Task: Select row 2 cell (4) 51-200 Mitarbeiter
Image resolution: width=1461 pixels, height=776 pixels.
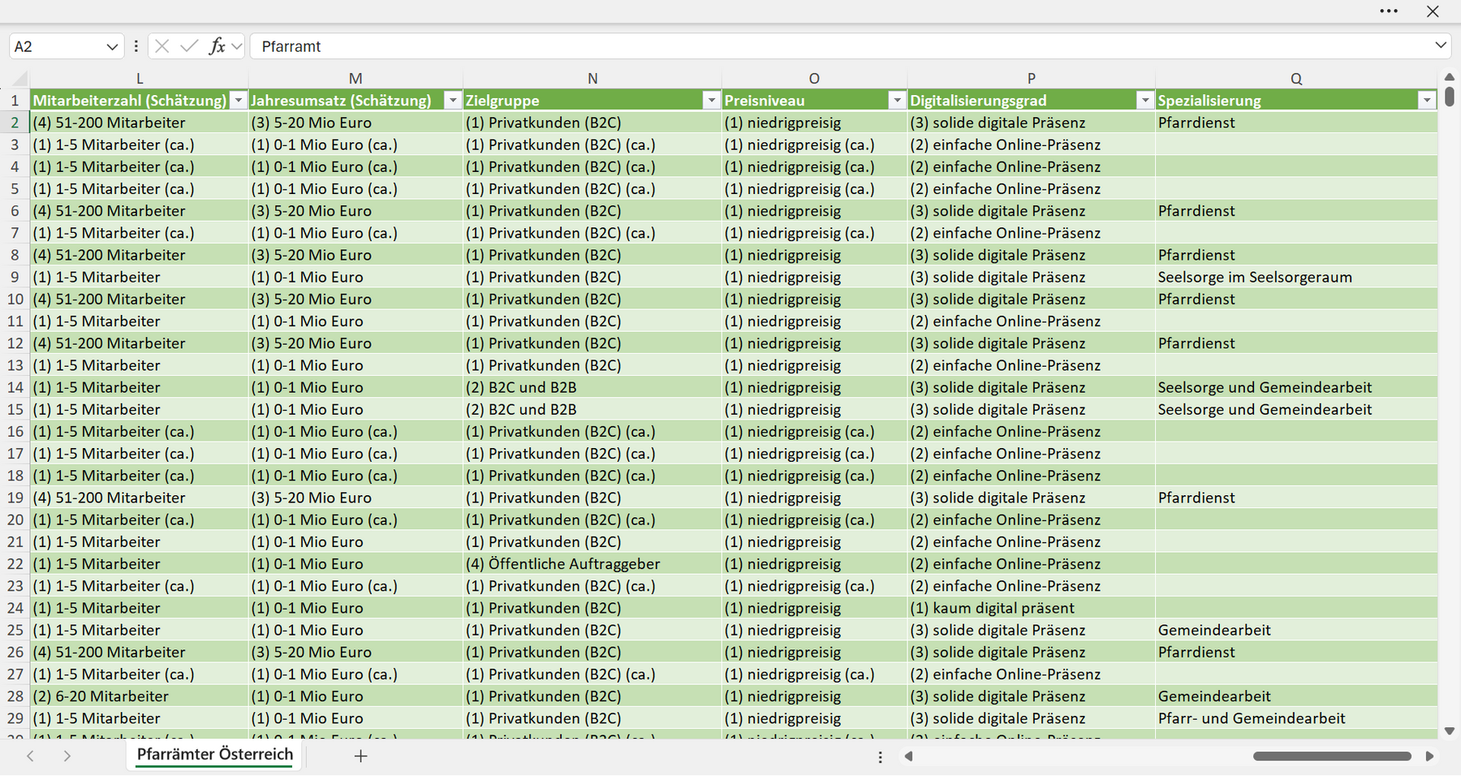Action: tap(140, 123)
